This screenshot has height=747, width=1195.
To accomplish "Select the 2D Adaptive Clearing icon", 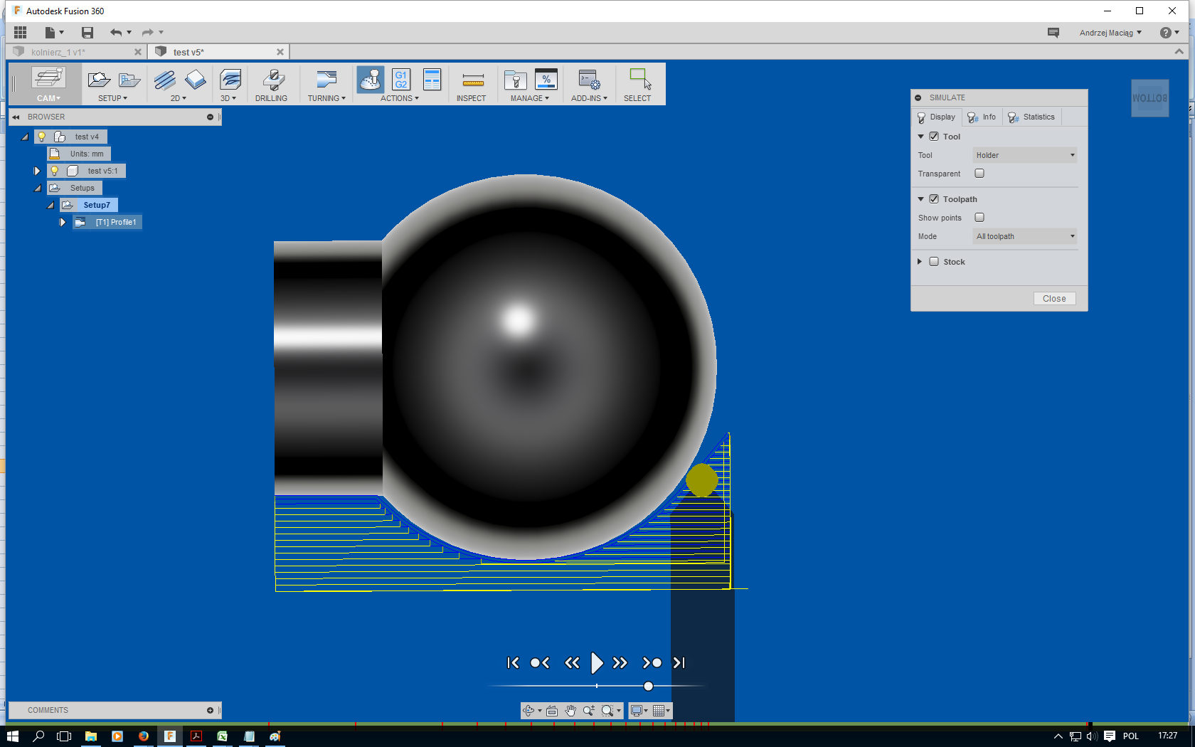I will coord(165,80).
